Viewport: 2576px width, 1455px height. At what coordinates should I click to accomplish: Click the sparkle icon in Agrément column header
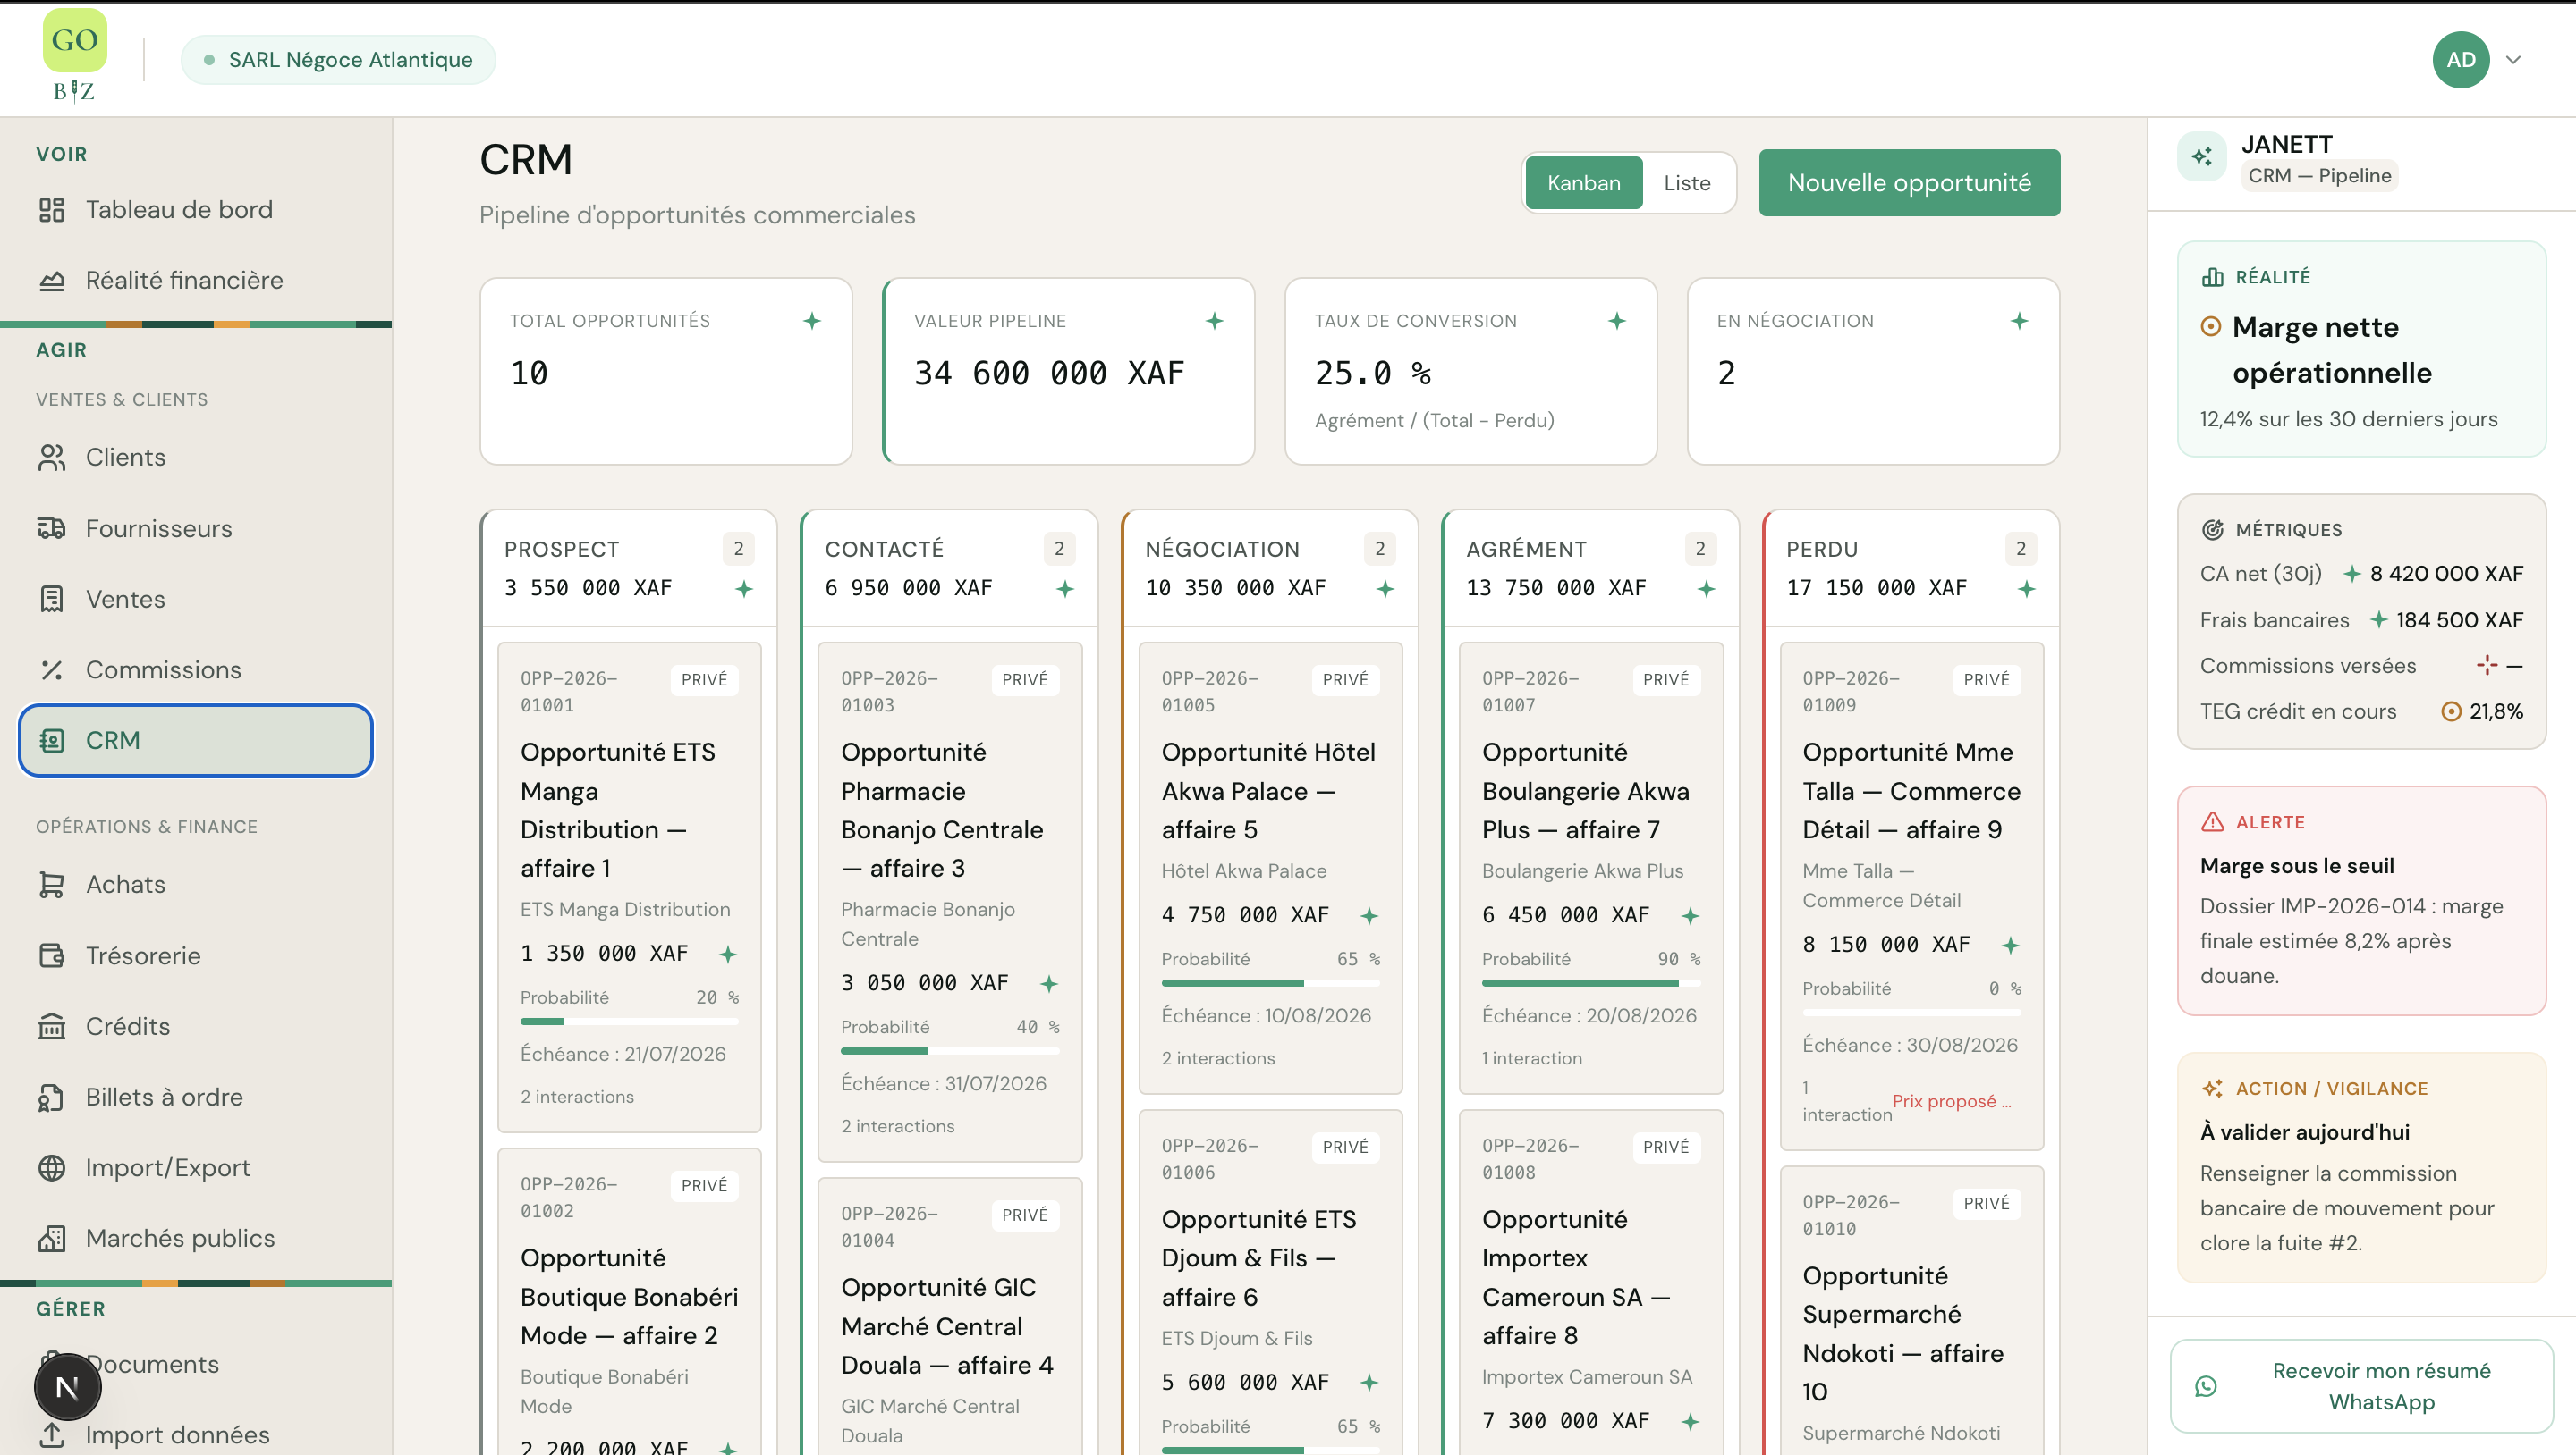[1706, 590]
